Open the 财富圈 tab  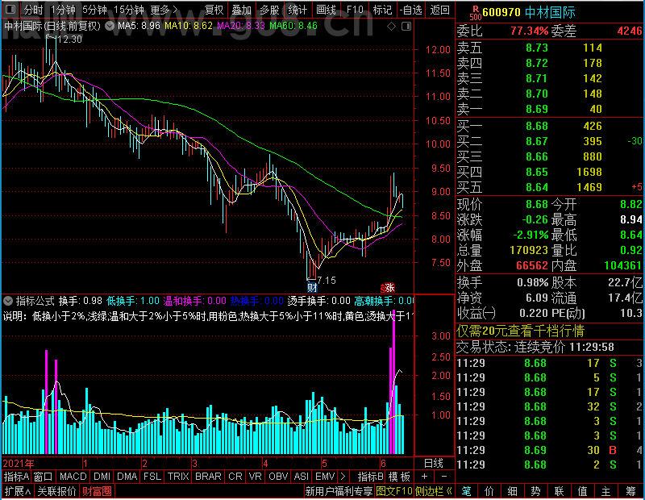pos(97,491)
